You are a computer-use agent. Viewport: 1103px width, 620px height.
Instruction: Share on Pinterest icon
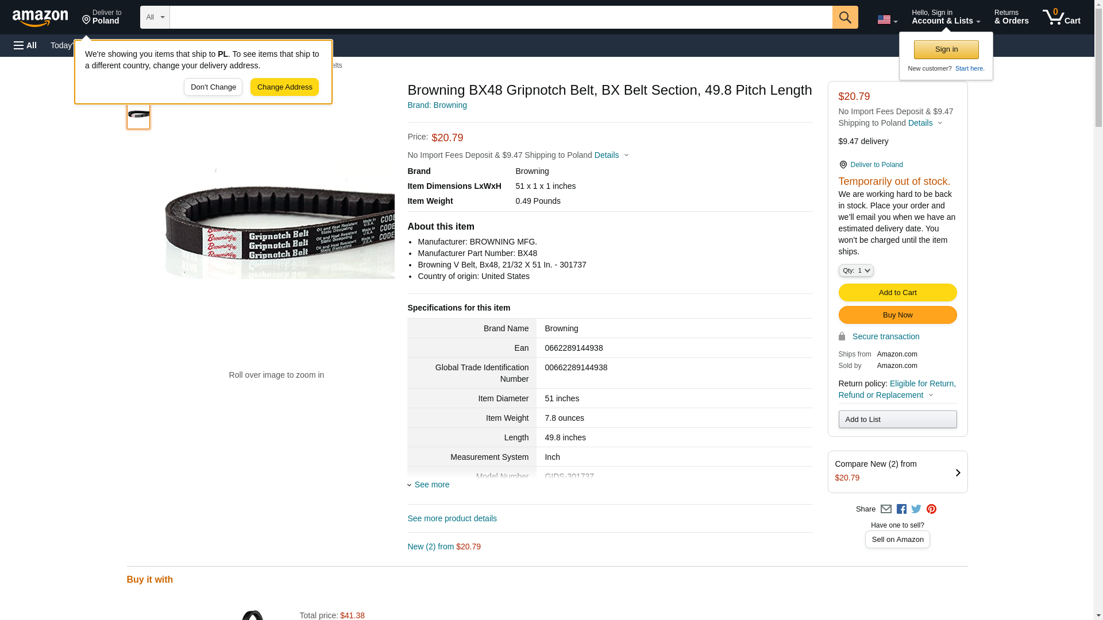(931, 509)
